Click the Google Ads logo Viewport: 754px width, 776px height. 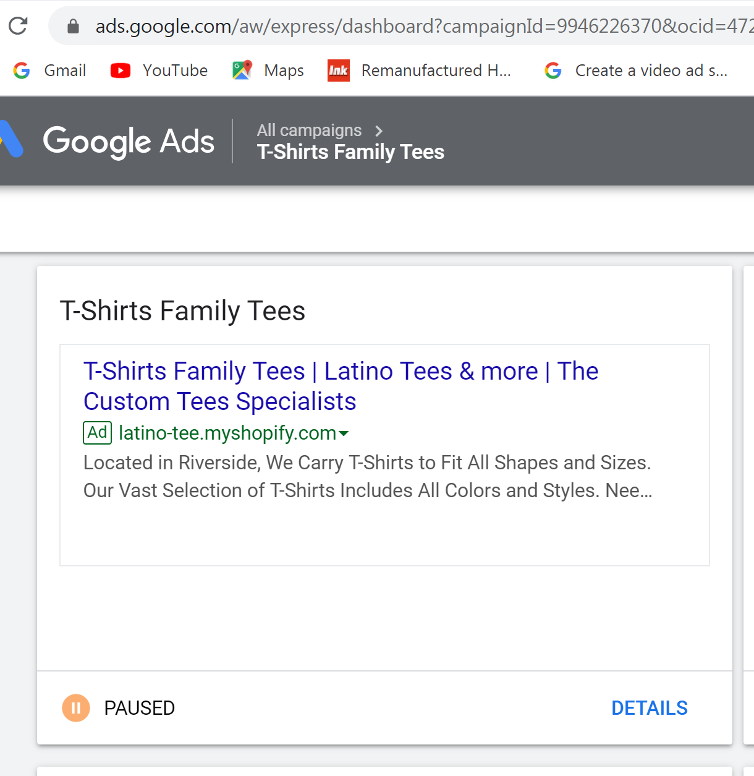108,141
